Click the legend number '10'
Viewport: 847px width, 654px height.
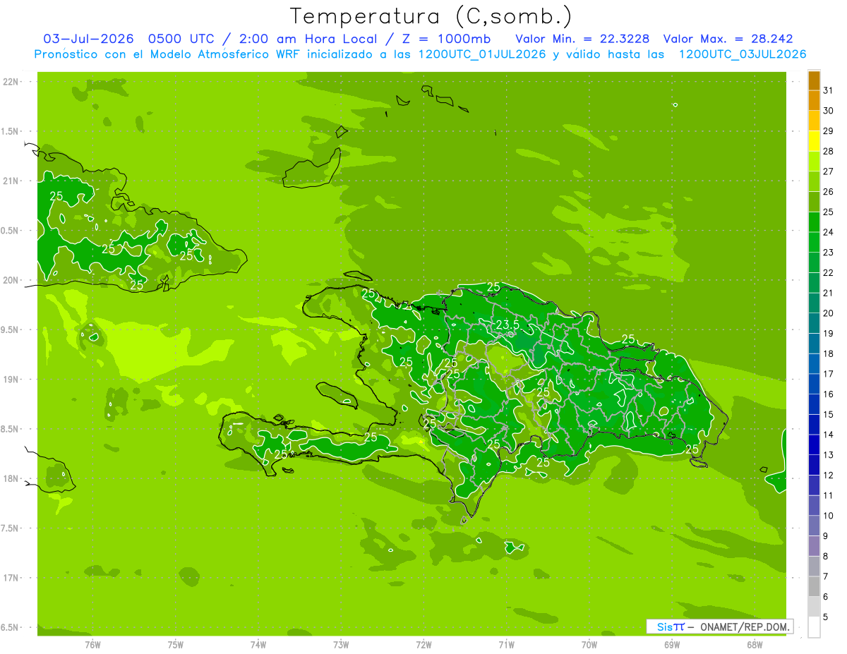828,516
